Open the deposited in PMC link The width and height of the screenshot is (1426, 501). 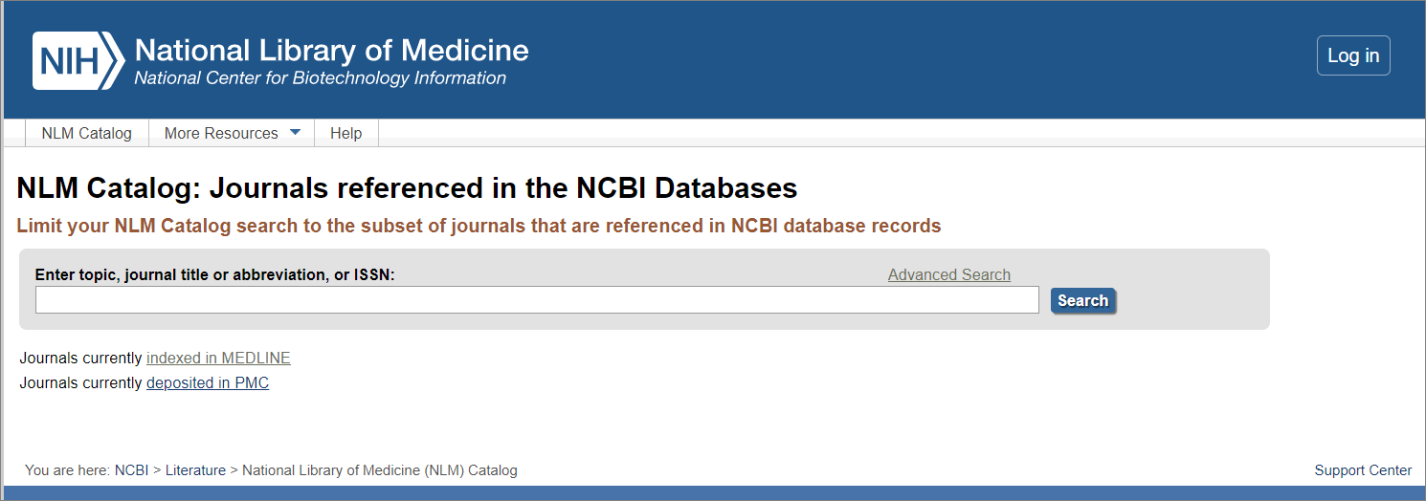coord(208,383)
